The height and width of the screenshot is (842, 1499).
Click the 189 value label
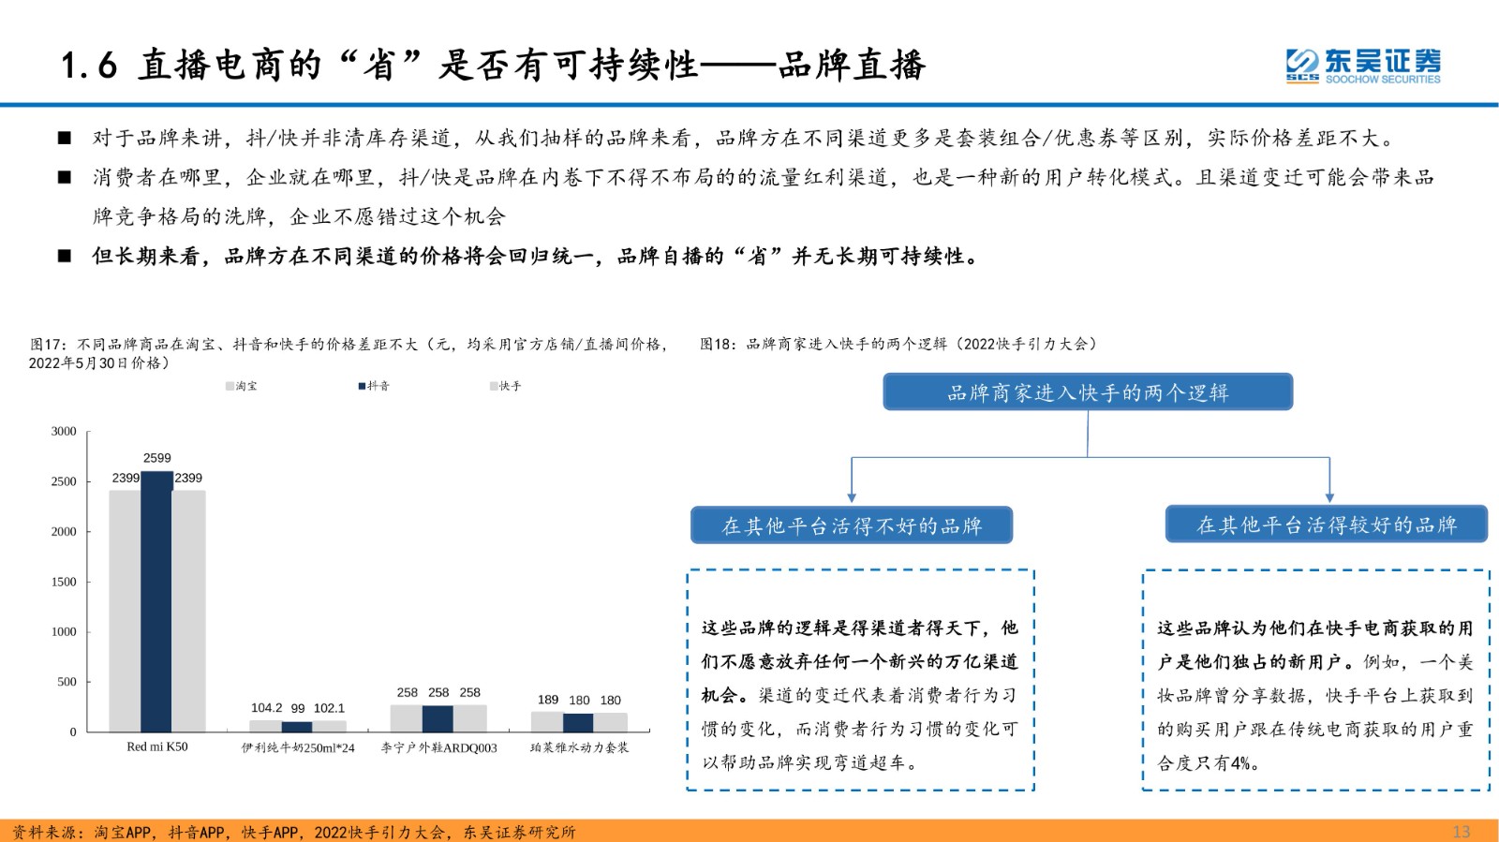tap(548, 700)
